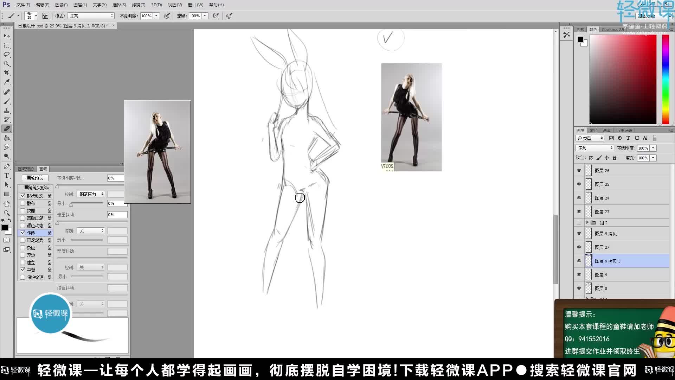The image size is (675, 380).
Task: Open the 钢笔压力 control dropdown
Action: click(x=91, y=194)
